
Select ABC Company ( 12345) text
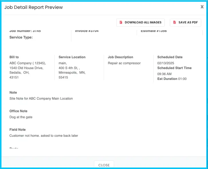[28, 63]
